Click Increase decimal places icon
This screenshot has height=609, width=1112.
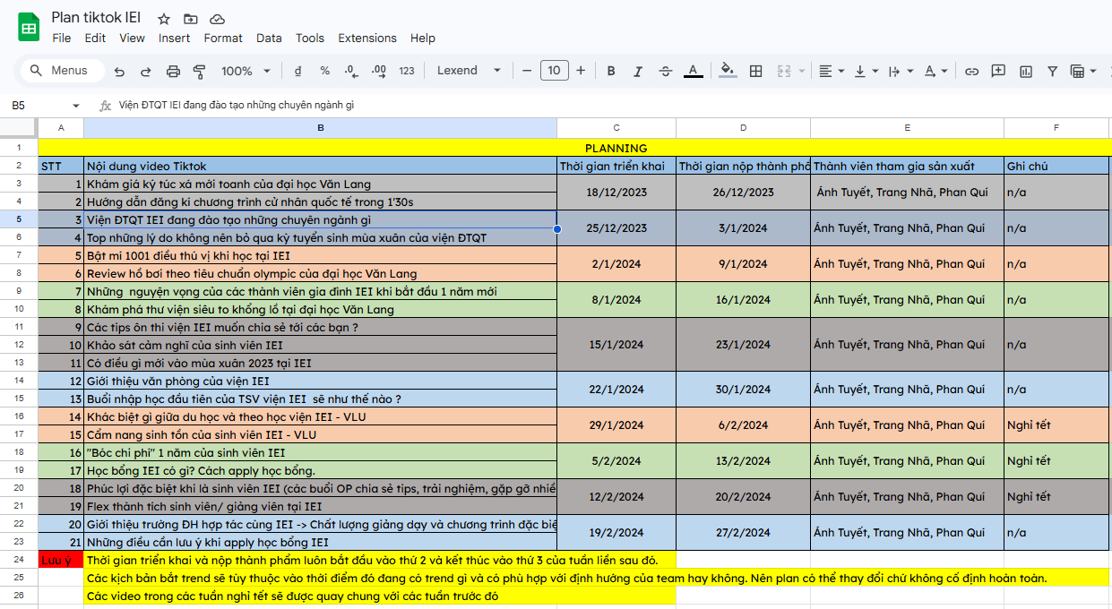point(378,71)
